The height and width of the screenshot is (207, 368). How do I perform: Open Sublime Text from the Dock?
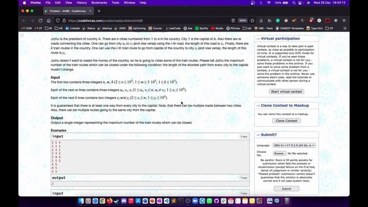click(174, 201)
